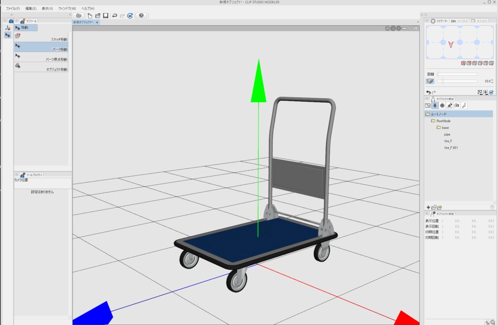Open the オブジェクト構成 panel hamburger menu
This screenshot has height=325, width=498.
click(427, 98)
